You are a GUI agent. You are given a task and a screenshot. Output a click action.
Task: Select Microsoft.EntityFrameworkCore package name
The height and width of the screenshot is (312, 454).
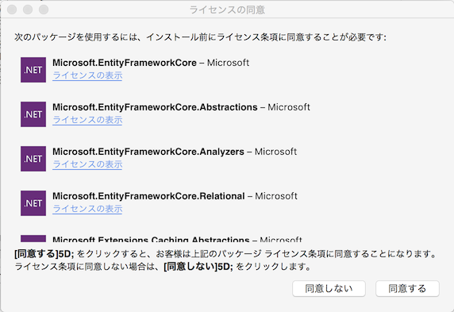tap(125, 63)
